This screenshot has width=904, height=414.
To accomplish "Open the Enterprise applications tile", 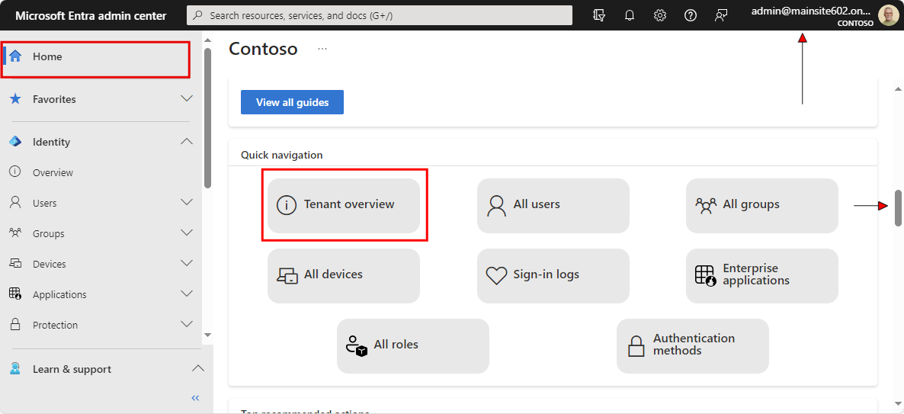I will click(x=762, y=275).
